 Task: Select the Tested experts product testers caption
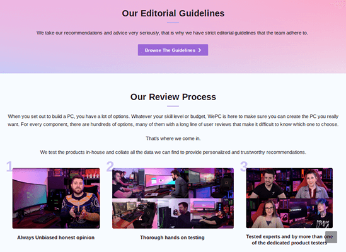(x=289, y=239)
